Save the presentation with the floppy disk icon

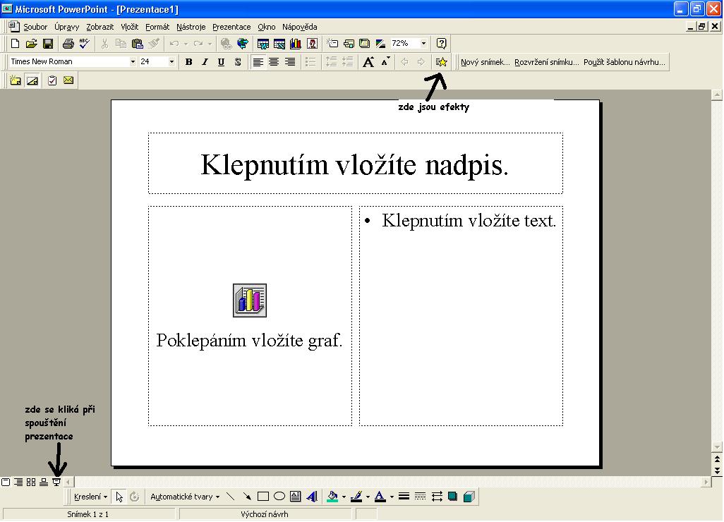[x=47, y=44]
